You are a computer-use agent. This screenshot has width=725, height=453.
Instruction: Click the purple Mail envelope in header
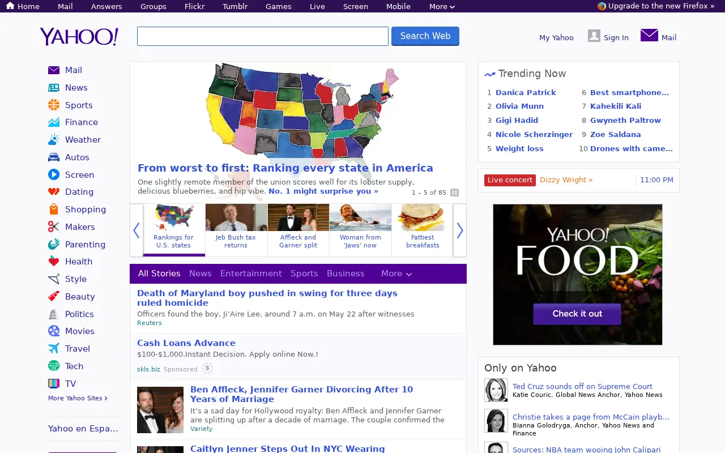649,35
